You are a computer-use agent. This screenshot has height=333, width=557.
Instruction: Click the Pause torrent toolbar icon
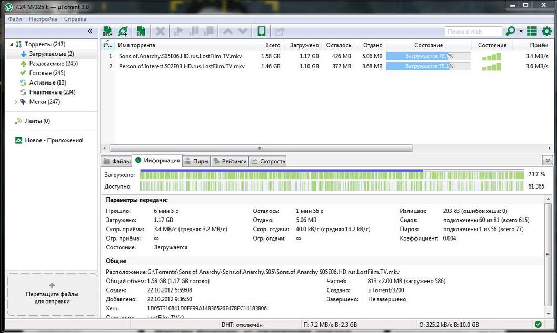(194, 31)
